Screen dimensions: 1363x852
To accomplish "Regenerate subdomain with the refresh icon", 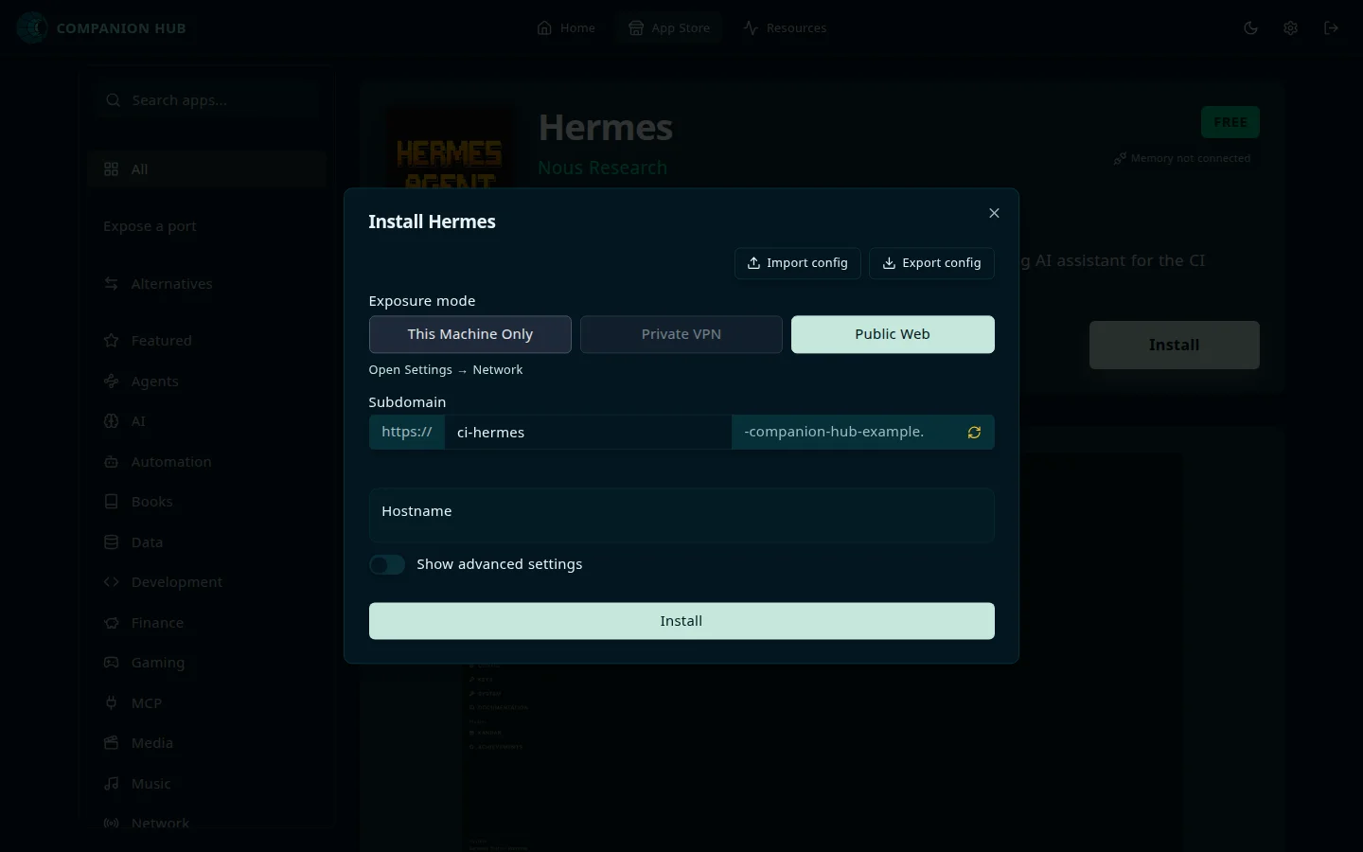I will click(x=974, y=433).
